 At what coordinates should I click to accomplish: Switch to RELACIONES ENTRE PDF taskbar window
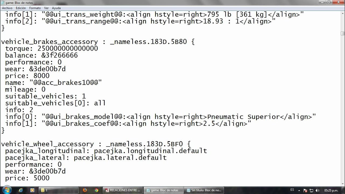tap(123, 190)
